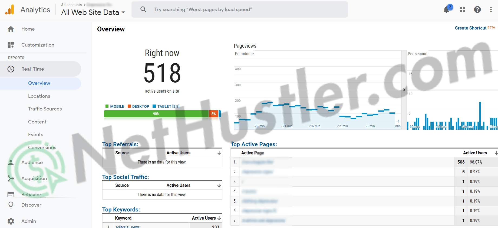Focus the search field 'Try searching'

point(239,9)
